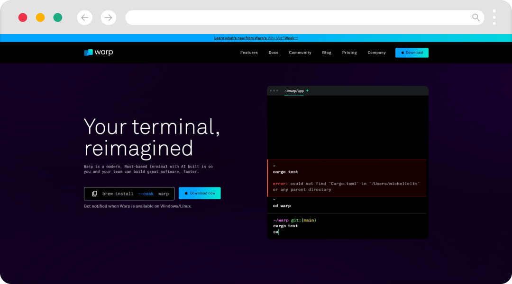512x284 pixels.
Task: Click the cd warp command block
Action: tap(347, 205)
